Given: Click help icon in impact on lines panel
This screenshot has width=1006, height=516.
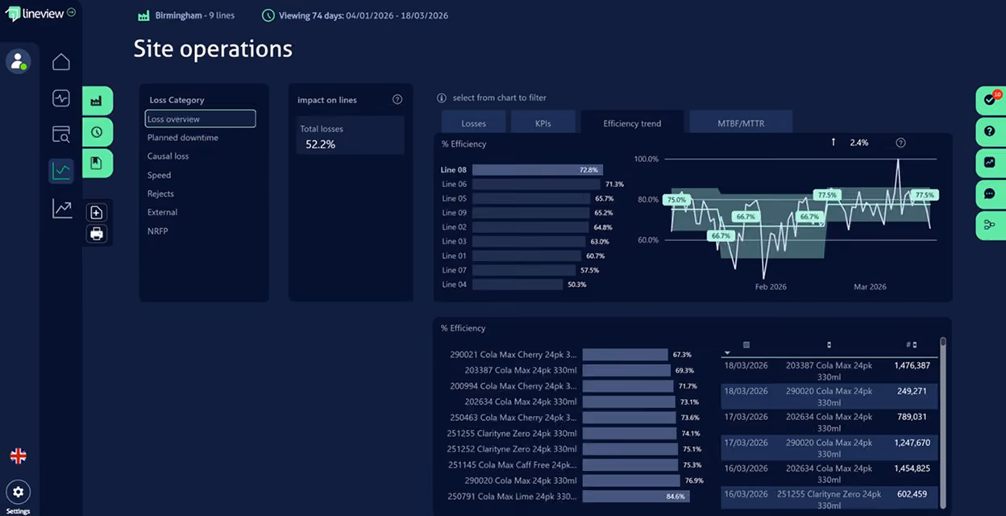Looking at the screenshot, I should point(397,100).
